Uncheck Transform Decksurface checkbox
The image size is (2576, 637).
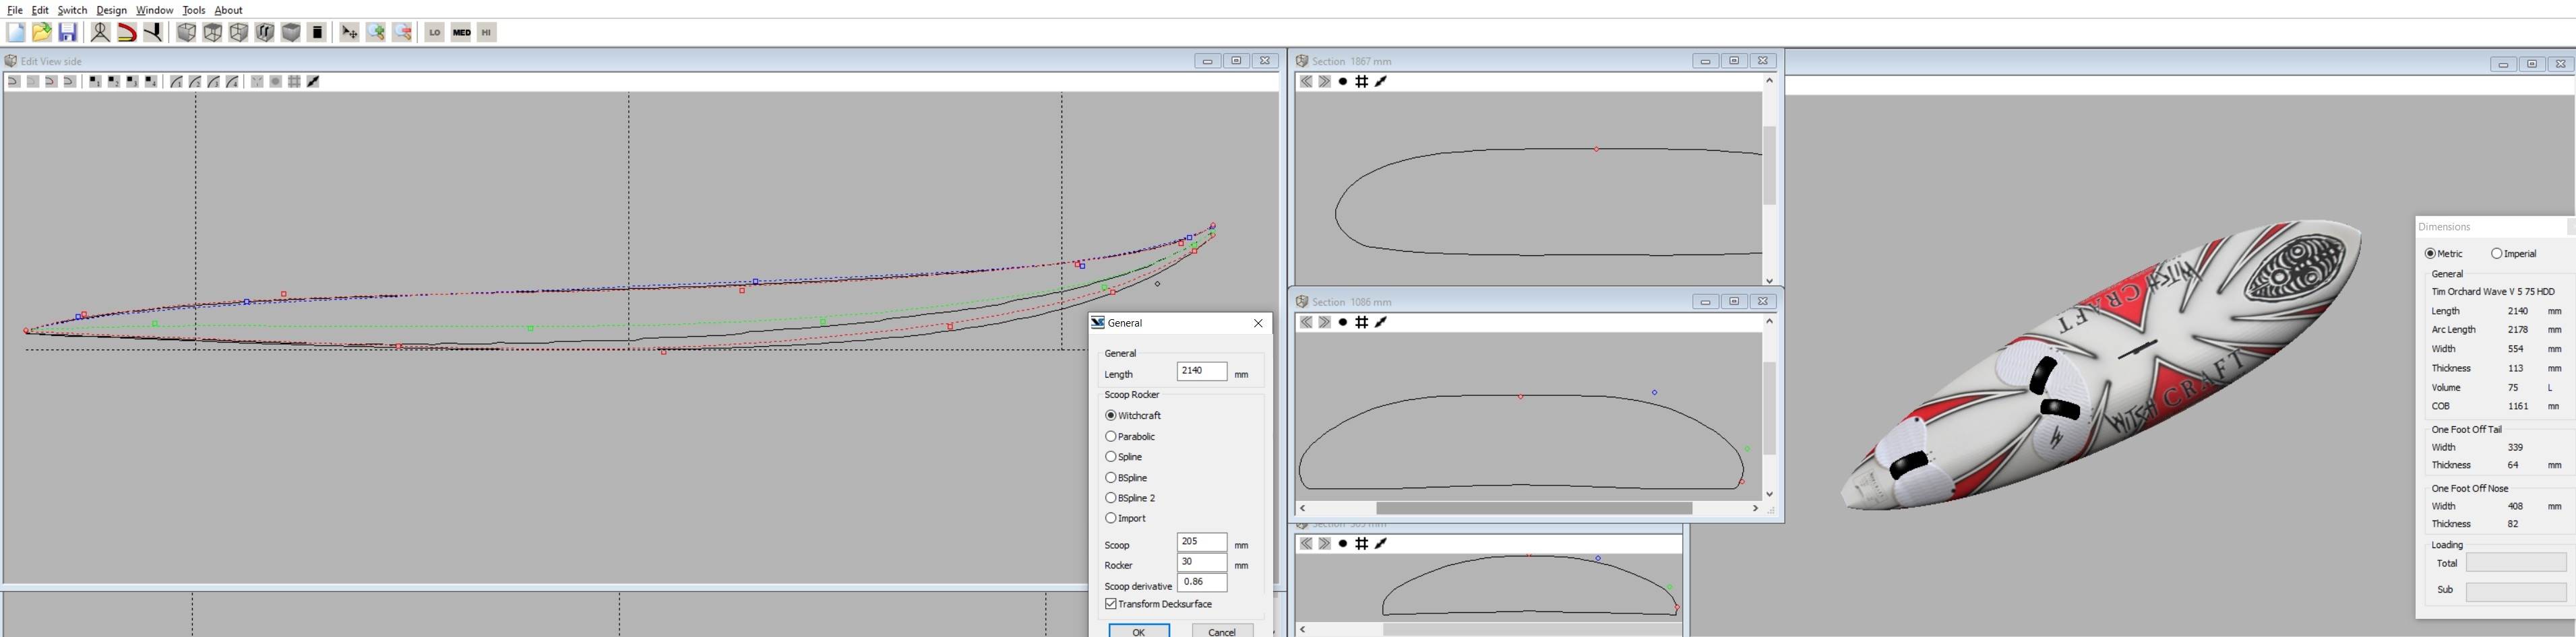coord(1111,604)
